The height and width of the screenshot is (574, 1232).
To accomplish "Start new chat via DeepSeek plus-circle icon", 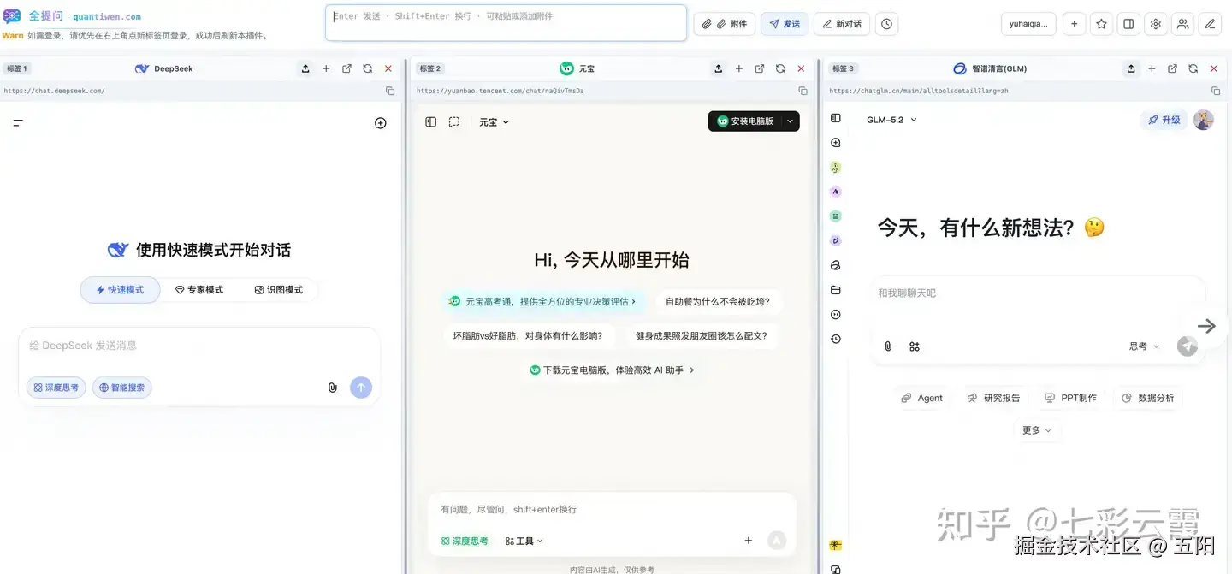I will click(x=381, y=123).
